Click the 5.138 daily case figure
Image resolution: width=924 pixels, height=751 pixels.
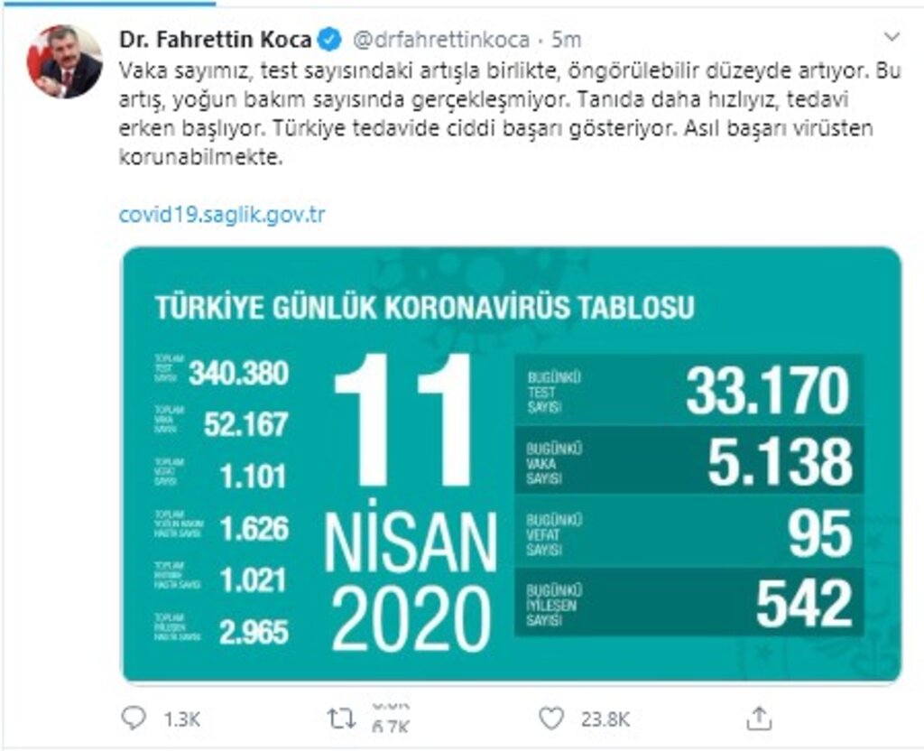779,463
